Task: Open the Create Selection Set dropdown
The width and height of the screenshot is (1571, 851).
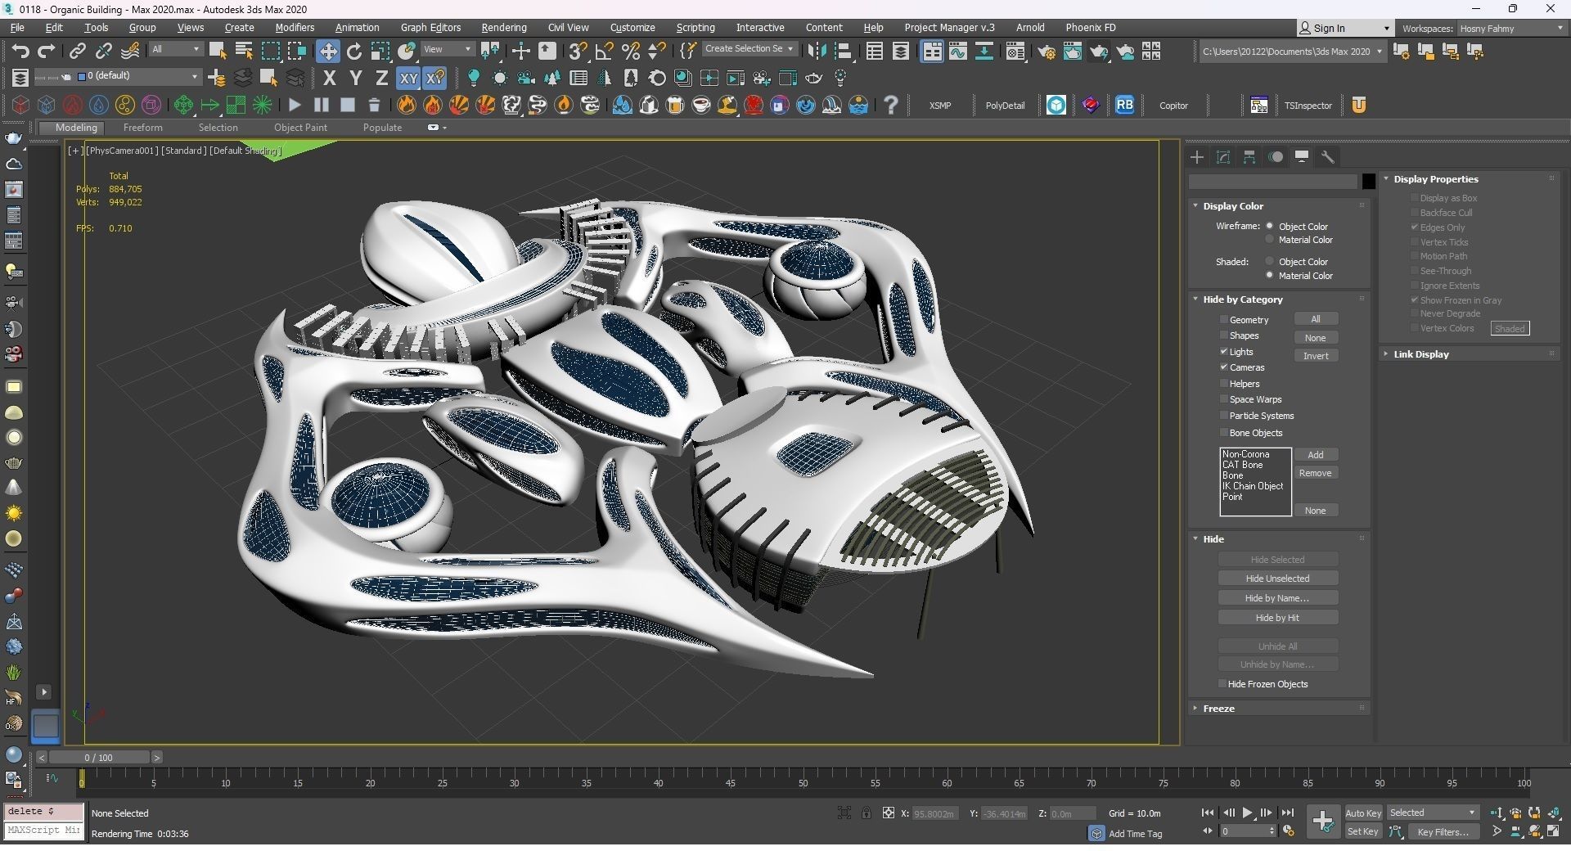Action: coord(749,49)
